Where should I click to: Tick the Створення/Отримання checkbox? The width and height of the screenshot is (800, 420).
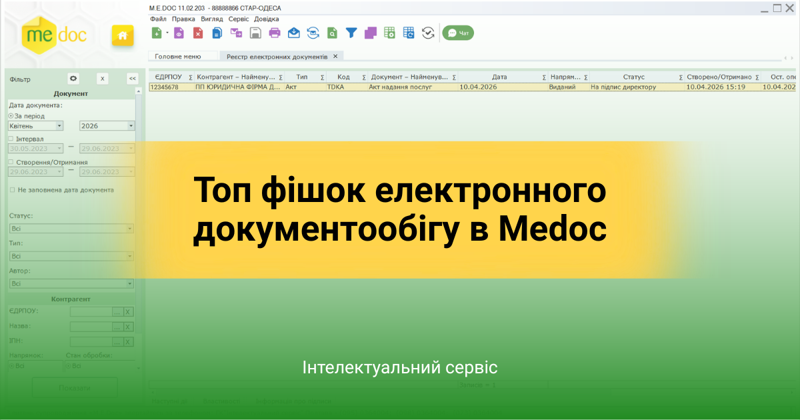coord(11,162)
